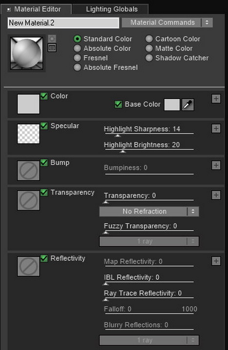Click the Highlight Brightness slider

pyautogui.click(x=149, y=150)
